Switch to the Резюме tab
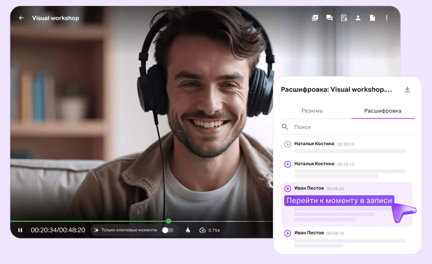432x264 pixels. pyautogui.click(x=312, y=111)
